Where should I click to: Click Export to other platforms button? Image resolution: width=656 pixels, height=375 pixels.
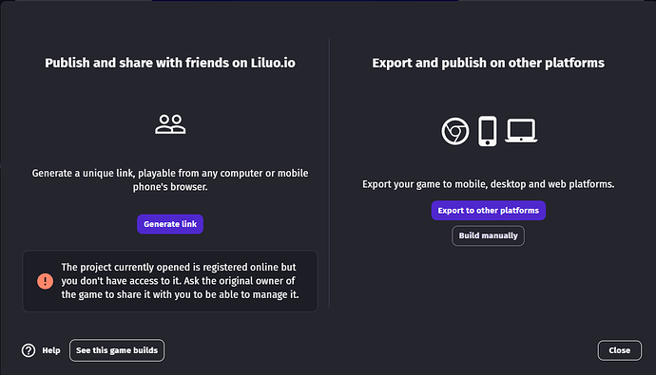coord(489,211)
